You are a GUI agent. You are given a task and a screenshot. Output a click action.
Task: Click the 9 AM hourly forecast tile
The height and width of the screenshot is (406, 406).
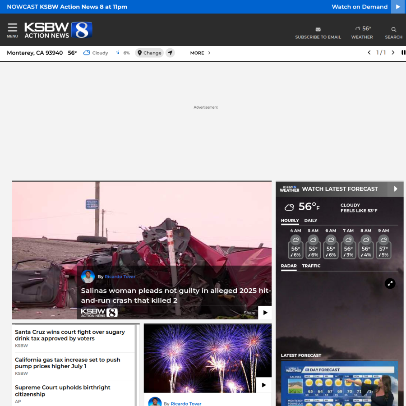(383, 244)
